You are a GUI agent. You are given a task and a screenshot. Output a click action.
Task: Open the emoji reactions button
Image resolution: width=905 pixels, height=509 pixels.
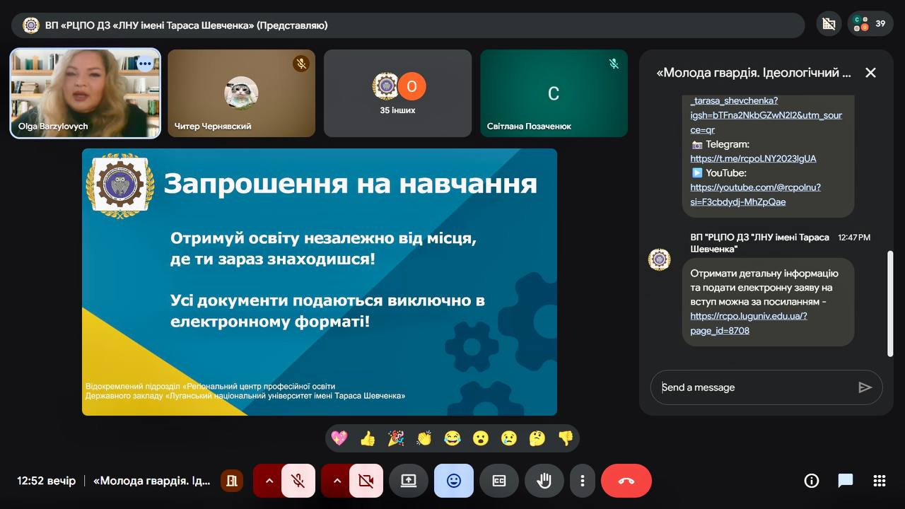point(454,481)
